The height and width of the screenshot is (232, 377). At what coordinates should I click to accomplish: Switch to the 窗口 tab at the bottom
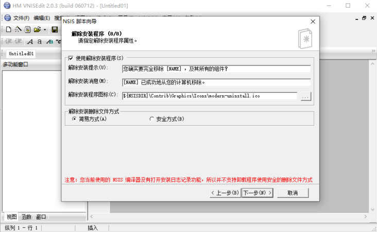point(41,217)
